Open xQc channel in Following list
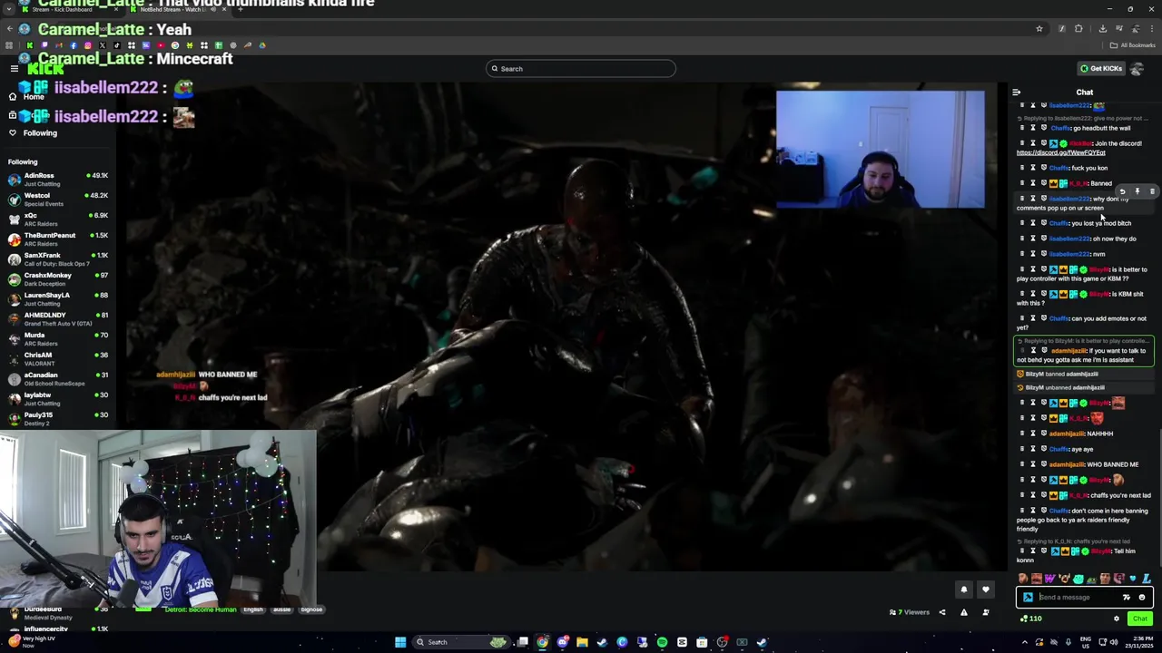Image resolution: width=1162 pixels, height=653 pixels. 58,219
